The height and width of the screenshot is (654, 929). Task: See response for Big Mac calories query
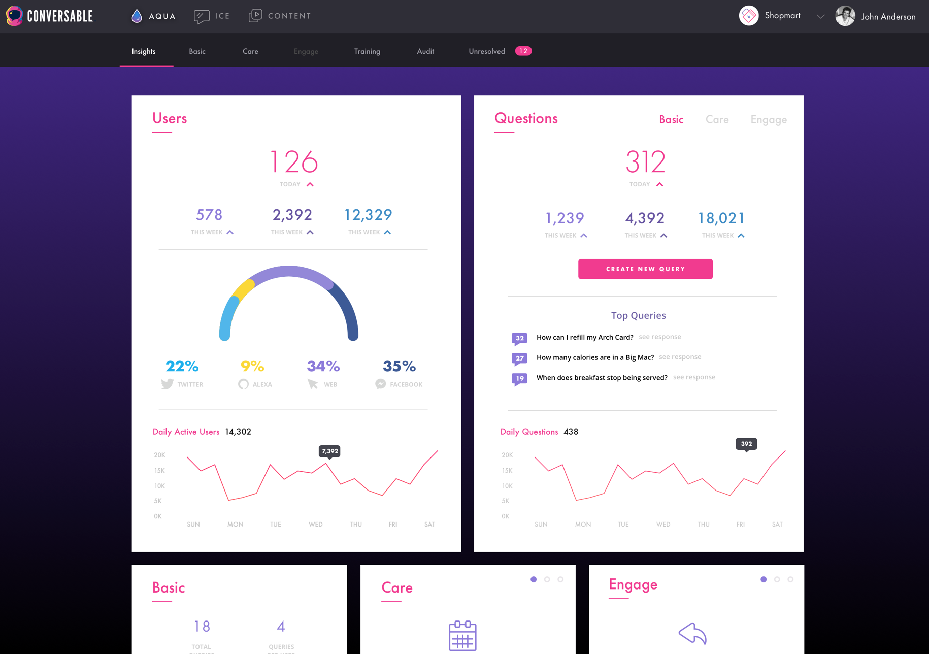[x=680, y=357]
